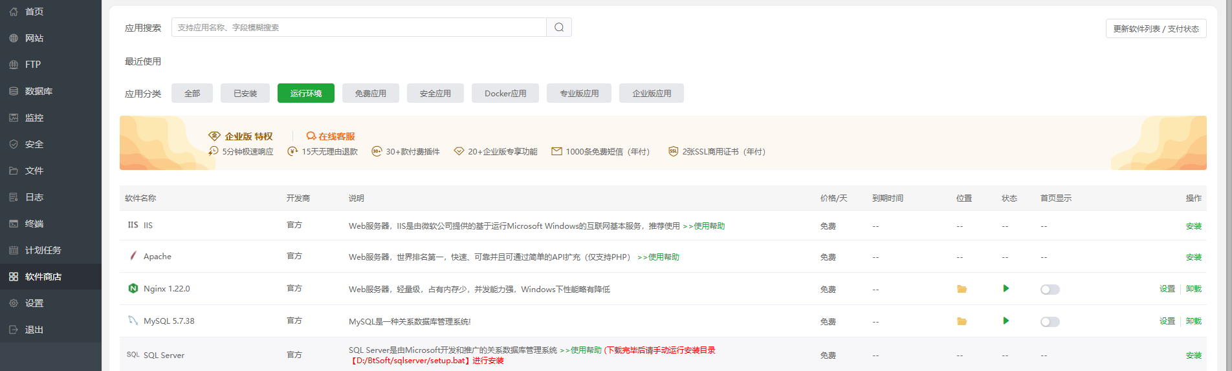Open MySQL install folder location icon
This screenshot has width=1232, height=371.
tap(962, 321)
